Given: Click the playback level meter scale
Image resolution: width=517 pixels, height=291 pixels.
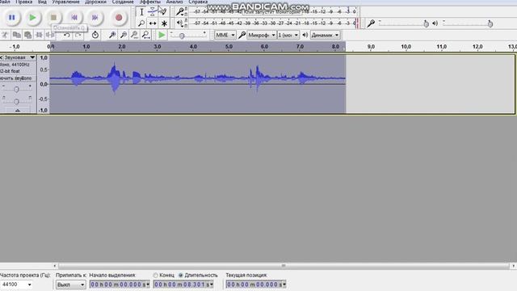Looking at the screenshot, I should pyautogui.click(x=275, y=23).
